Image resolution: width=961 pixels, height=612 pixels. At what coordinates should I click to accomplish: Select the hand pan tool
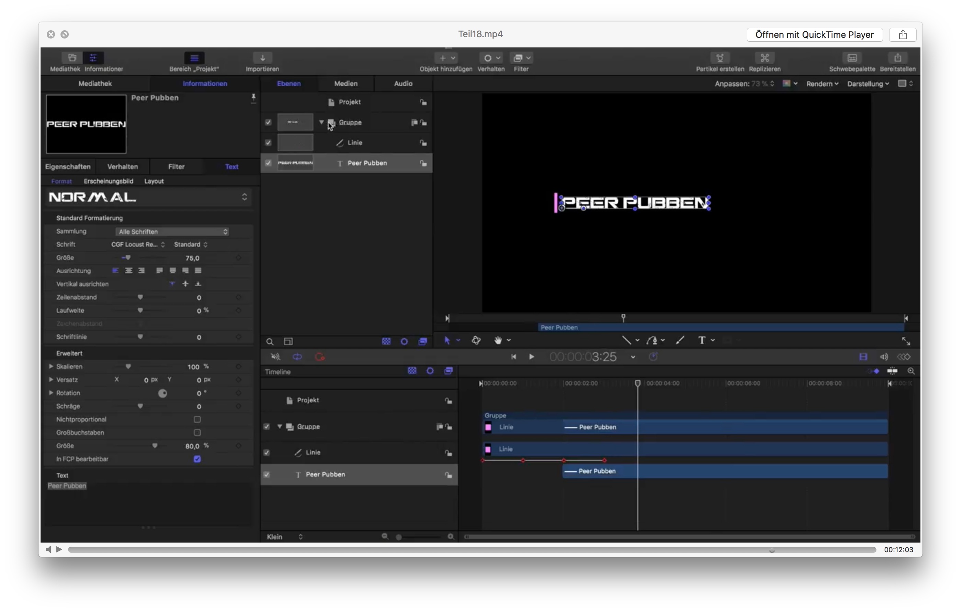[x=498, y=340]
